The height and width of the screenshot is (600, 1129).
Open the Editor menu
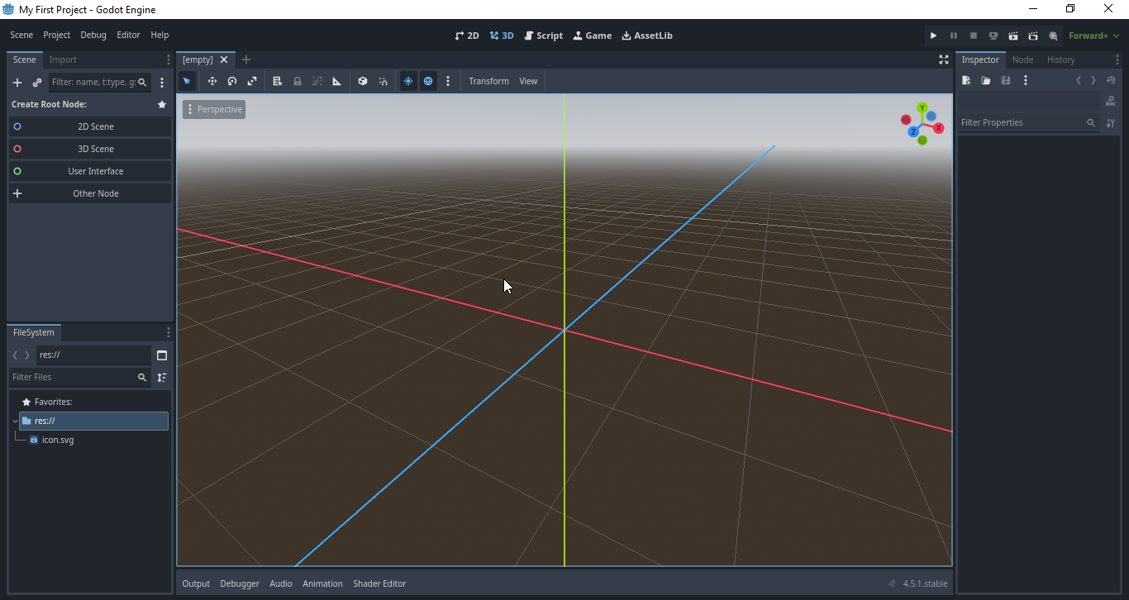[x=128, y=35]
